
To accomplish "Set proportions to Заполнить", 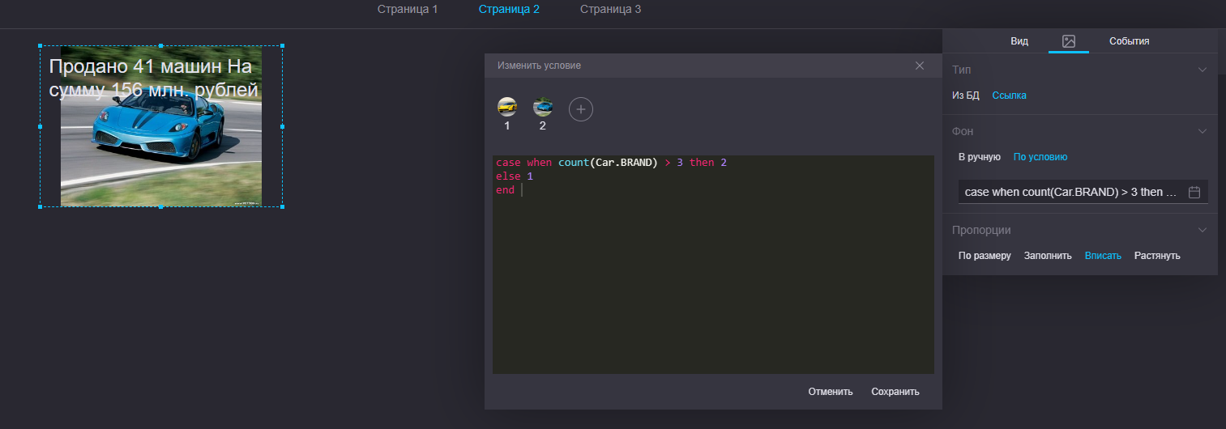I will (1048, 256).
